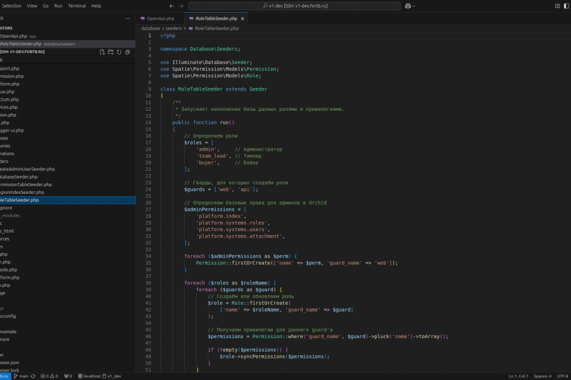Open the Explorer panel more actions menu

tap(126, 18)
